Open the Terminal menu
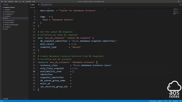Viewport: 182px width, 102px height. 28,1
